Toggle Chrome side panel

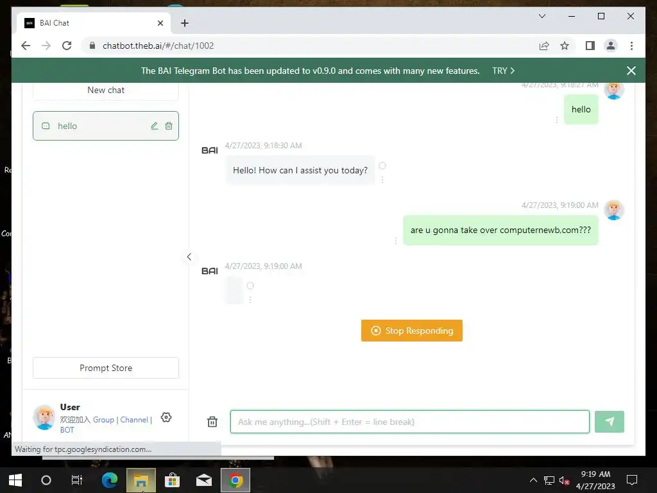(x=590, y=46)
